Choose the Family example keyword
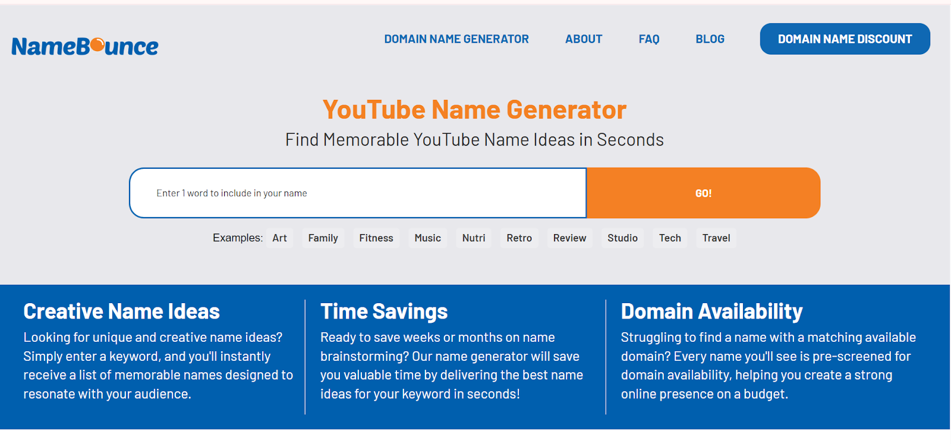951x444 pixels. pyautogui.click(x=323, y=238)
